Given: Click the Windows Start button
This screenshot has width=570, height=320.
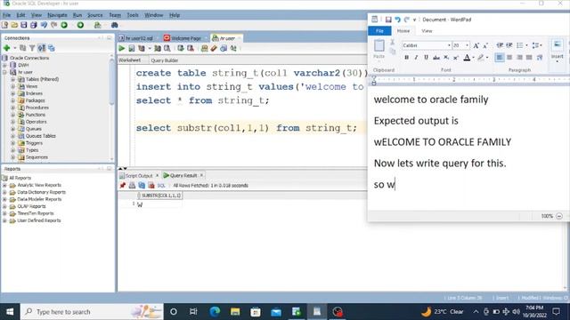Looking at the screenshot, I should pos(10,312).
